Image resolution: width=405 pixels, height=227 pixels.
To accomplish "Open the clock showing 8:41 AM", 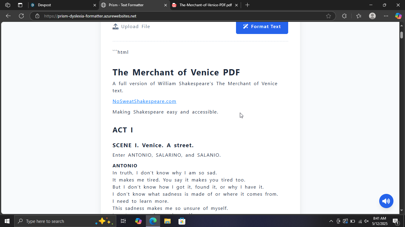I will point(380,221).
